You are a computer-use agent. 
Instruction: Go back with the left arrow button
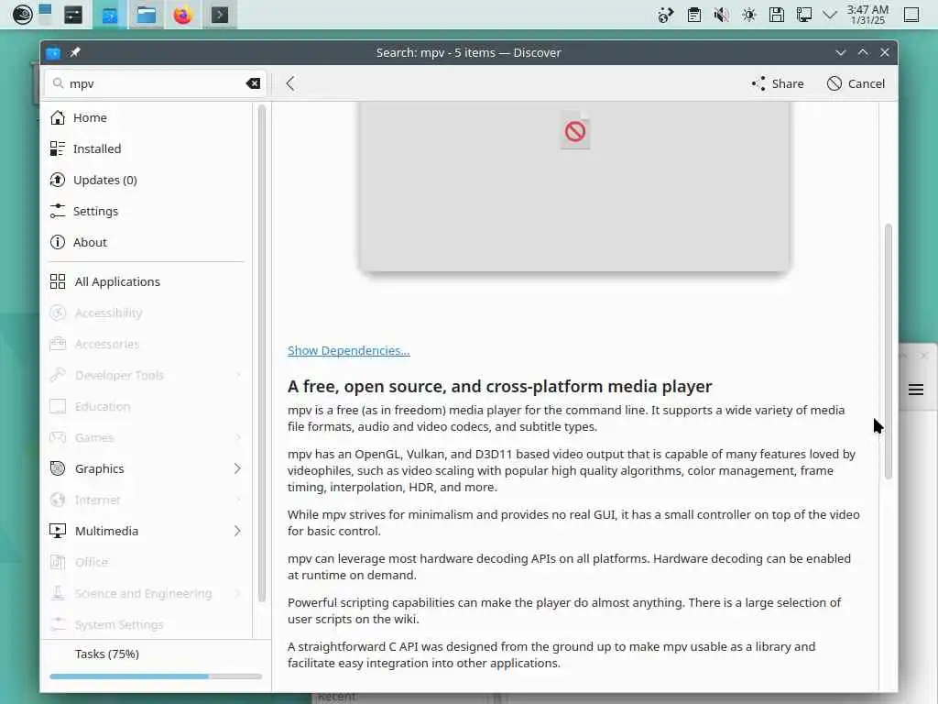click(x=290, y=83)
